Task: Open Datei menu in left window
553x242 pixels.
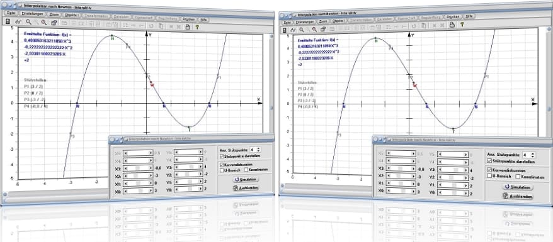Action: pyautogui.click(x=11, y=13)
